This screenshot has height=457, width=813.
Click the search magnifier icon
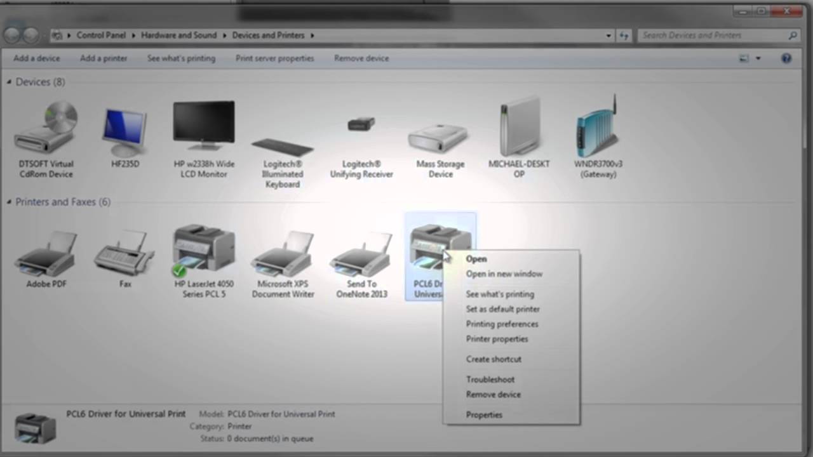coord(793,36)
